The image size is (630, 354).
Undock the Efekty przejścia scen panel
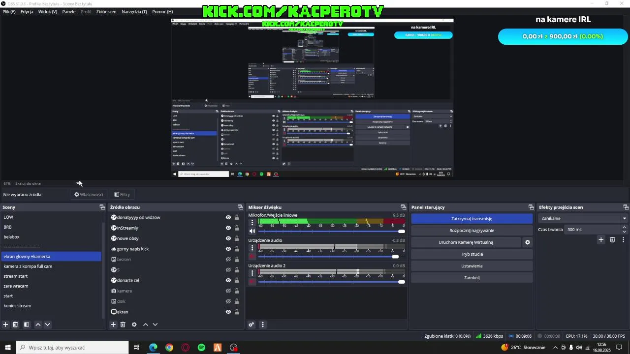[x=626, y=207]
